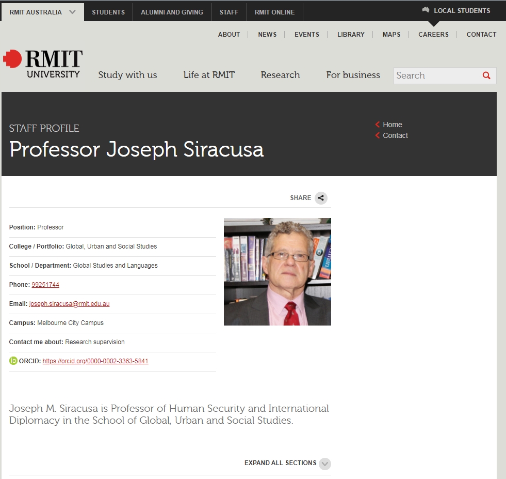Click the Contact link in the profile banner
Screen dimensions: 506x479
pyautogui.click(x=395, y=135)
